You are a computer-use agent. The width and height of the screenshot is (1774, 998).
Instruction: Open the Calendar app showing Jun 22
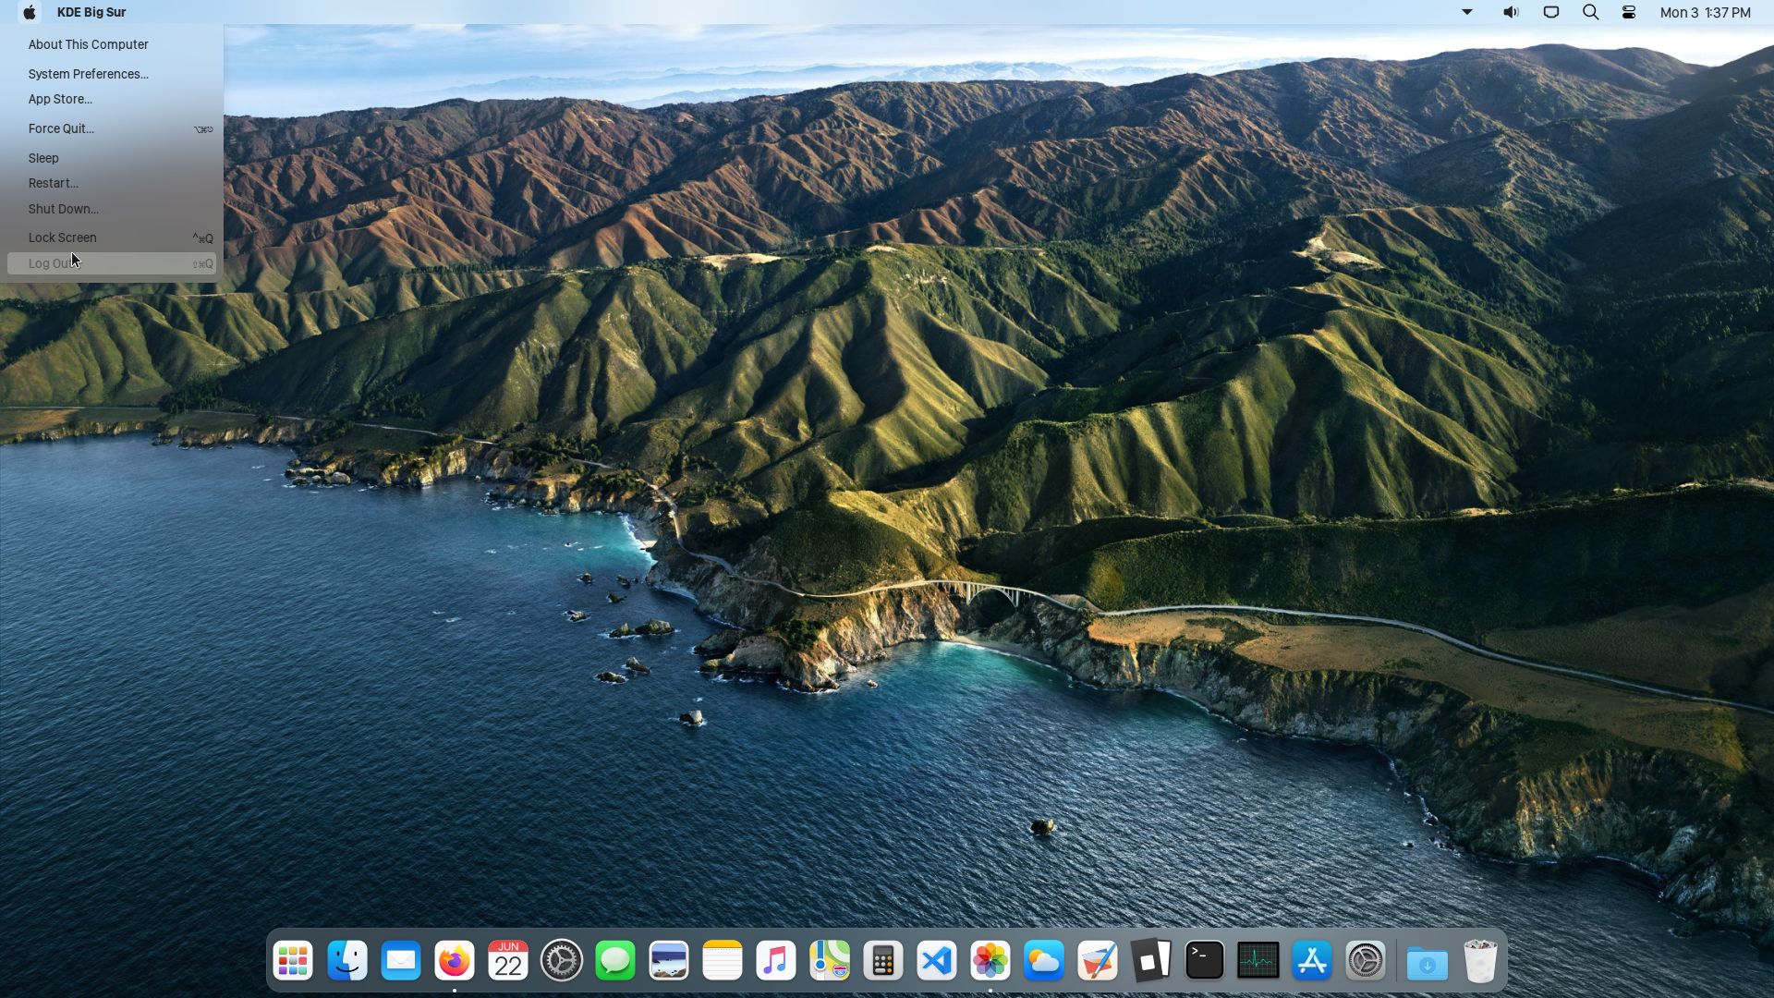(507, 960)
